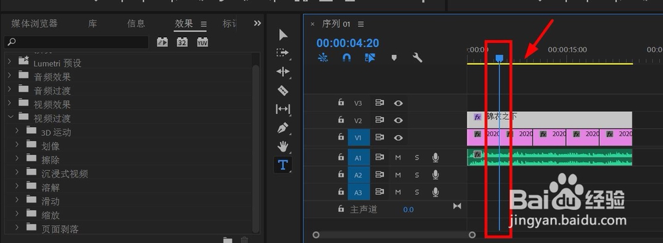Select the 锦衣之下 title clip

pyautogui.click(x=549, y=120)
